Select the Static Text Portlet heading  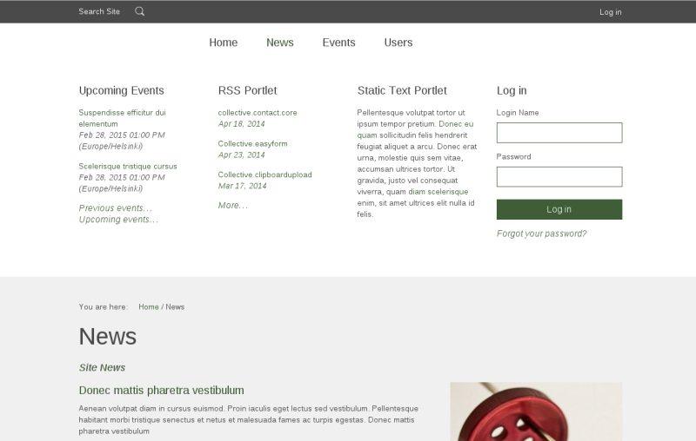tap(402, 90)
